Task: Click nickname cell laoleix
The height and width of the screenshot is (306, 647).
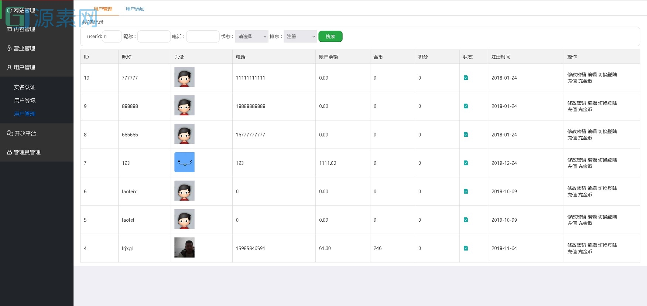Action: 129,191
